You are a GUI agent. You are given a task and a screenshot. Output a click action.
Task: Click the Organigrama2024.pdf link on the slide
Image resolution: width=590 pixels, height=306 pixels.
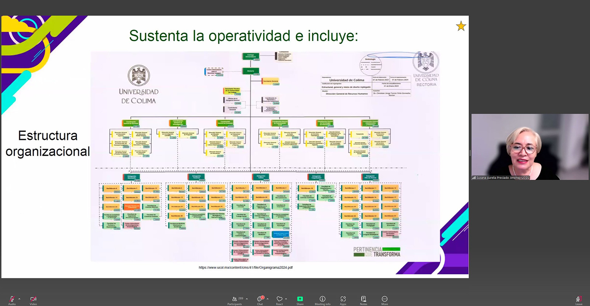(x=246, y=268)
